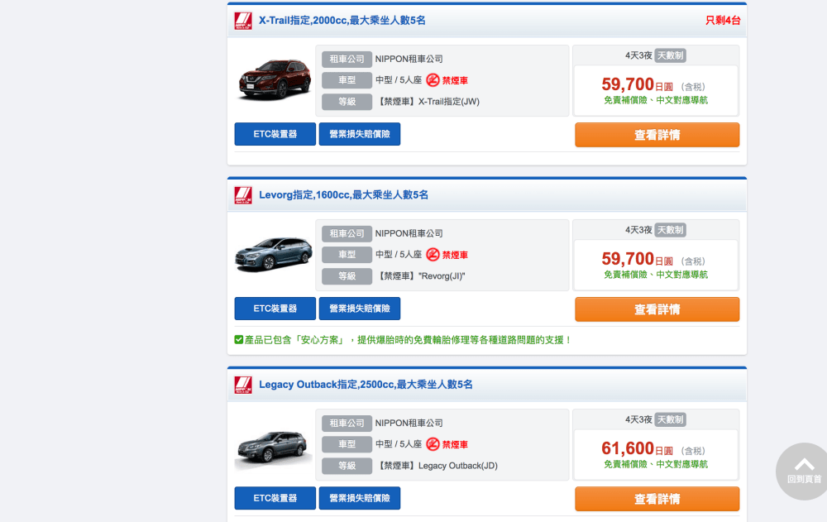Open Levorg指定 1600cc title link
Viewport: 827px width, 522px height.
pyautogui.click(x=343, y=195)
